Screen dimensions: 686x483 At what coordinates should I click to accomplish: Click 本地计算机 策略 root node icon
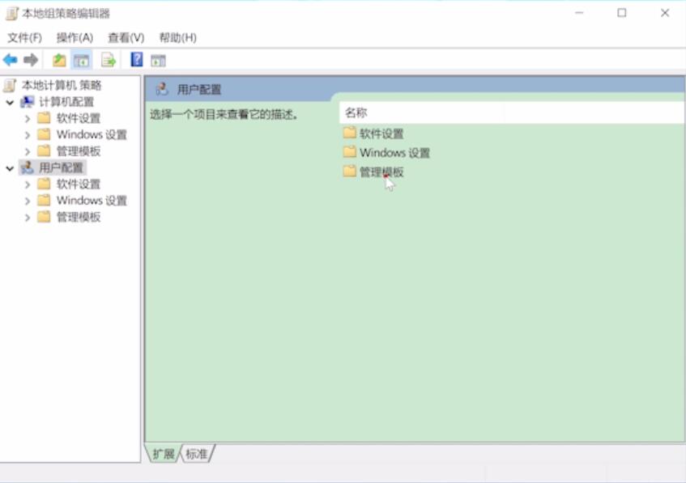(x=10, y=85)
